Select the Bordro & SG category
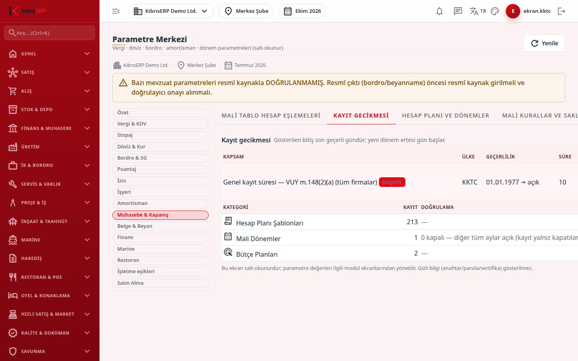Screen dimensions: 578x361 [161, 158]
